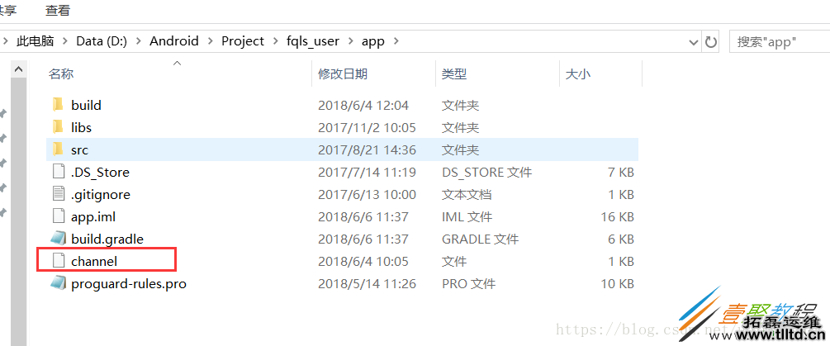Select the .DS_Store file icon
The width and height of the screenshot is (830, 346).
point(59,172)
